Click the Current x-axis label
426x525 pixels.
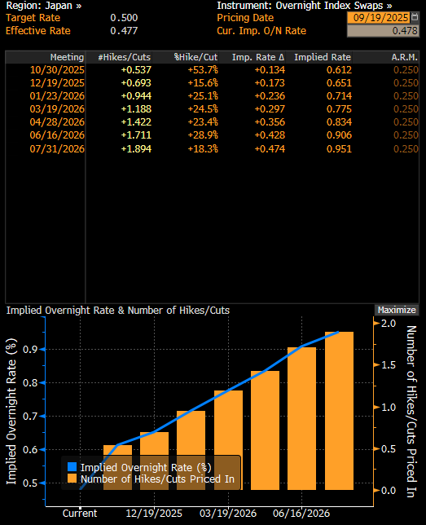click(80, 514)
